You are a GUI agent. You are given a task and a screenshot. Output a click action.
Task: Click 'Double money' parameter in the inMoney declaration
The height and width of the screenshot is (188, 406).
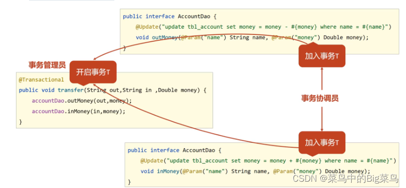[x=344, y=171]
